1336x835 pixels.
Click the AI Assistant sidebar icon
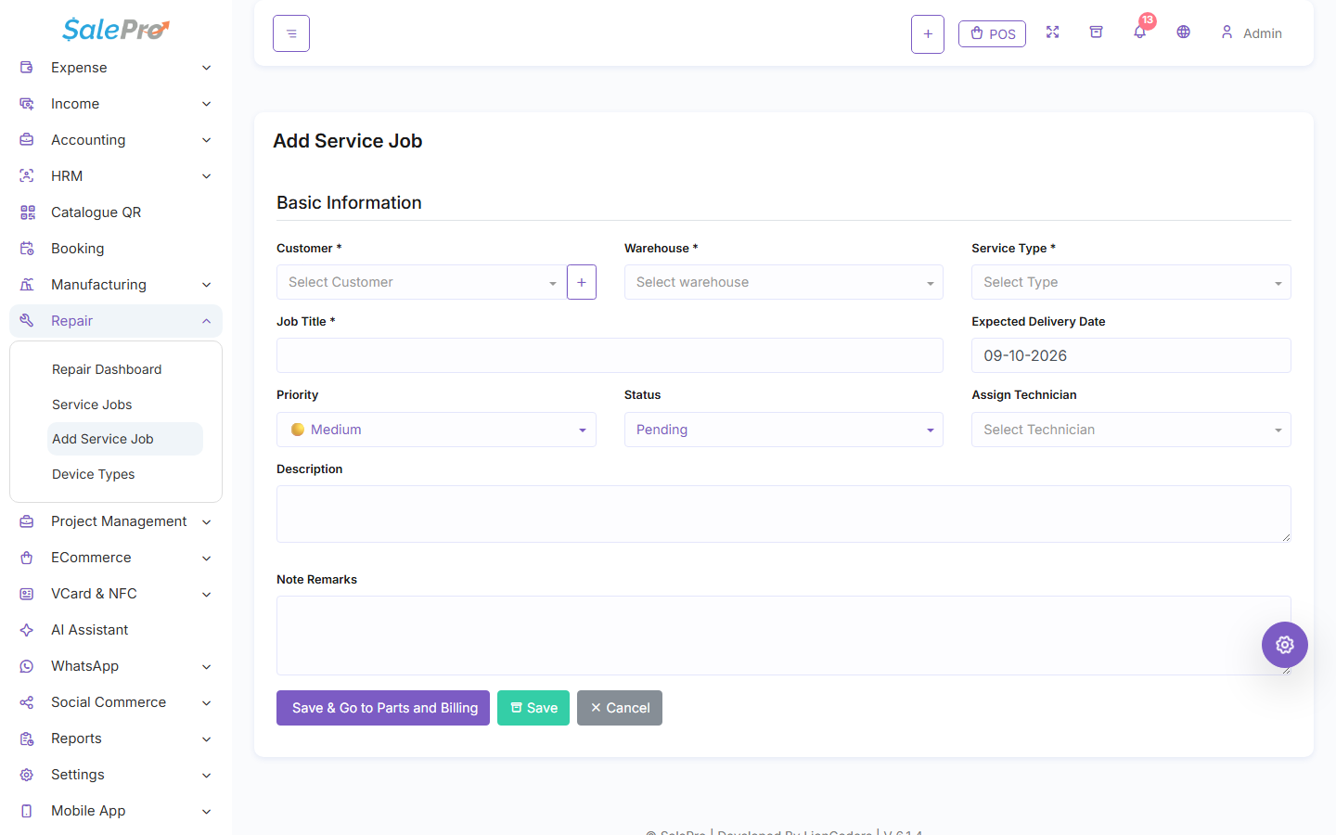27,630
